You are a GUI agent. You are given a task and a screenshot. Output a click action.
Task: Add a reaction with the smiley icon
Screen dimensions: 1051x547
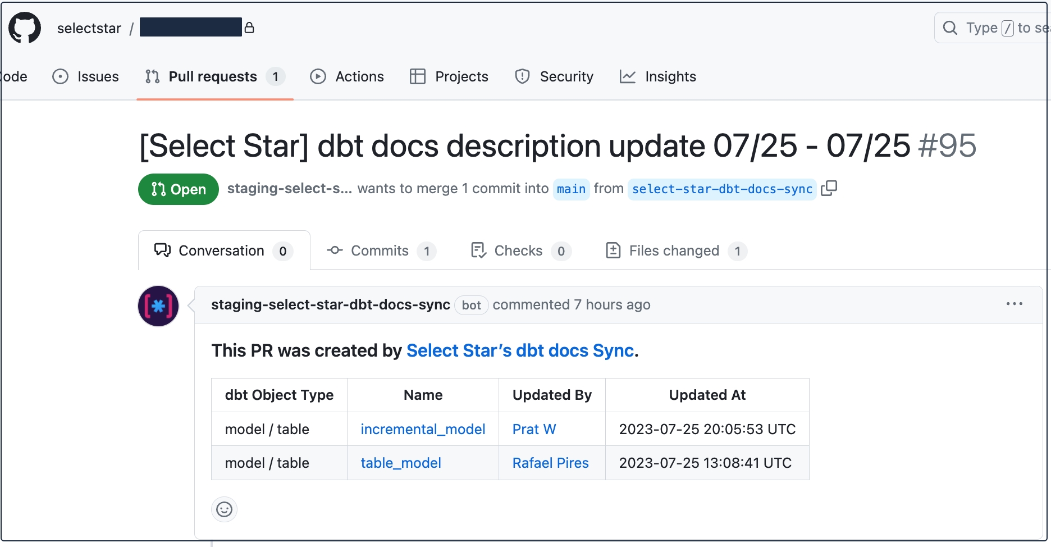click(x=224, y=509)
